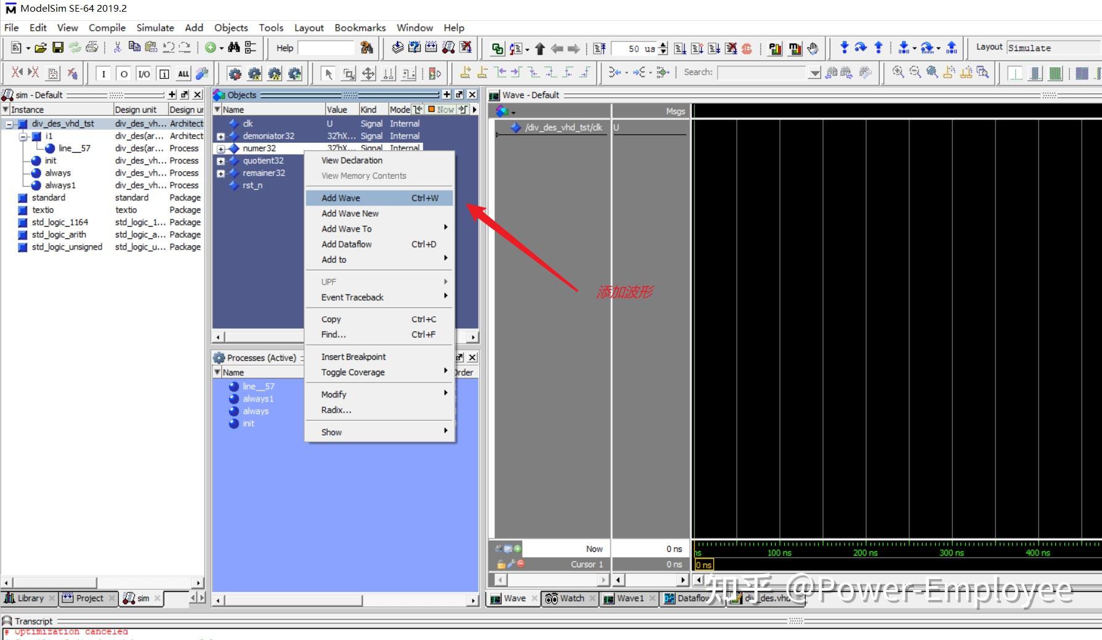Click the Help search input field
Screen dimensions: 1102x640
326,48
